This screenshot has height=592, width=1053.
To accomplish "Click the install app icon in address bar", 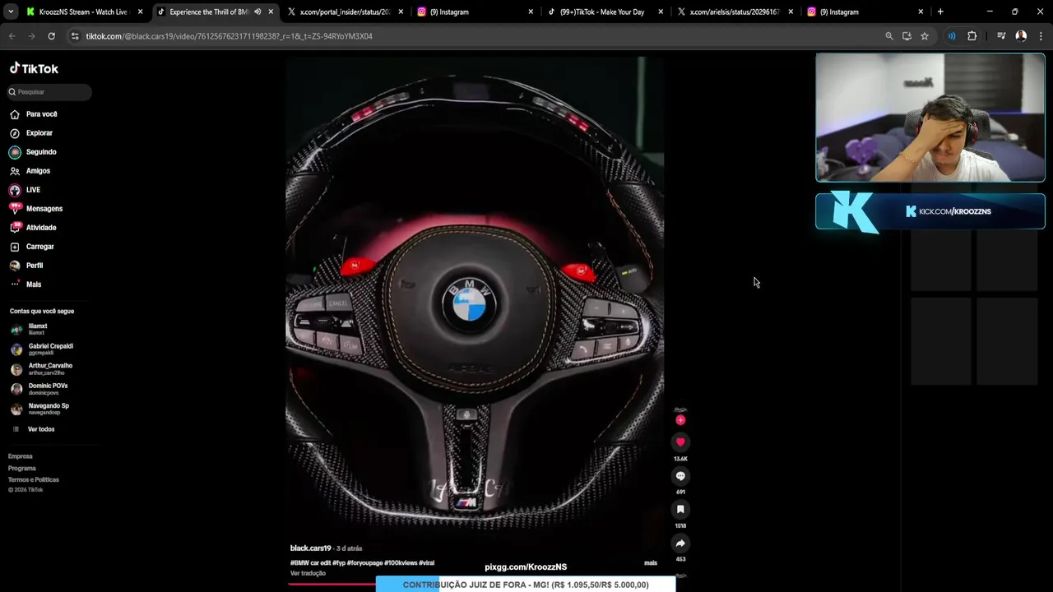I will pos(907,36).
